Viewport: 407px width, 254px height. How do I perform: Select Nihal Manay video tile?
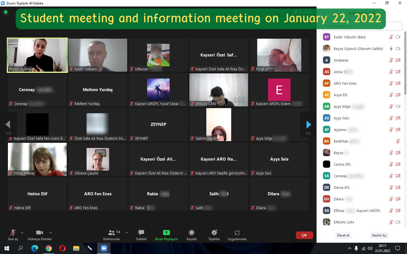(x=37, y=159)
